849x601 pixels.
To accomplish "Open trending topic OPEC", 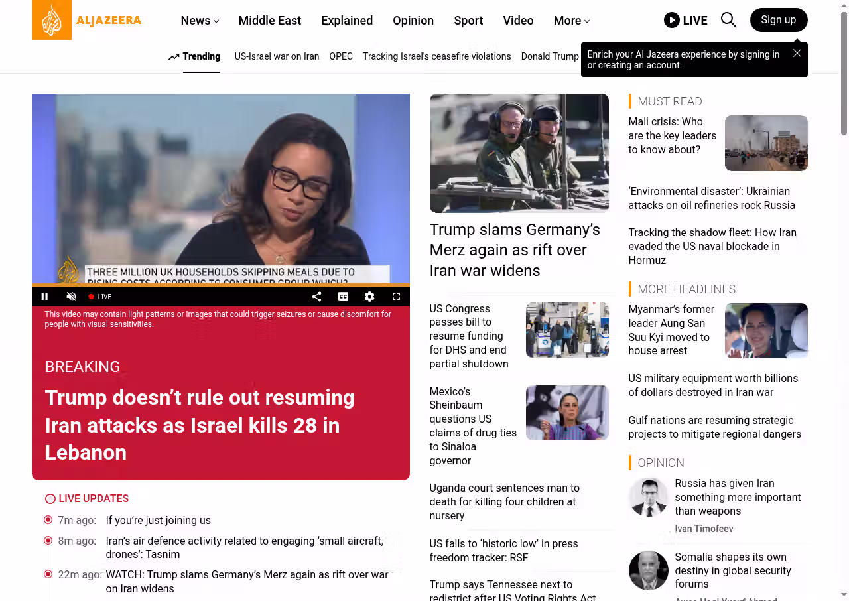I will [341, 56].
